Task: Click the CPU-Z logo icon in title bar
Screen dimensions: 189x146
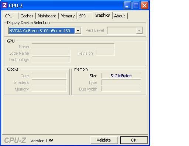Action: pos(5,5)
